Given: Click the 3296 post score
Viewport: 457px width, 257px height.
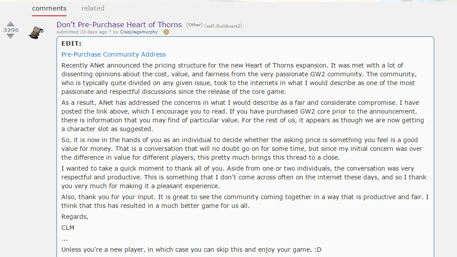Looking at the screenshot, I should [x=11, y=30].
